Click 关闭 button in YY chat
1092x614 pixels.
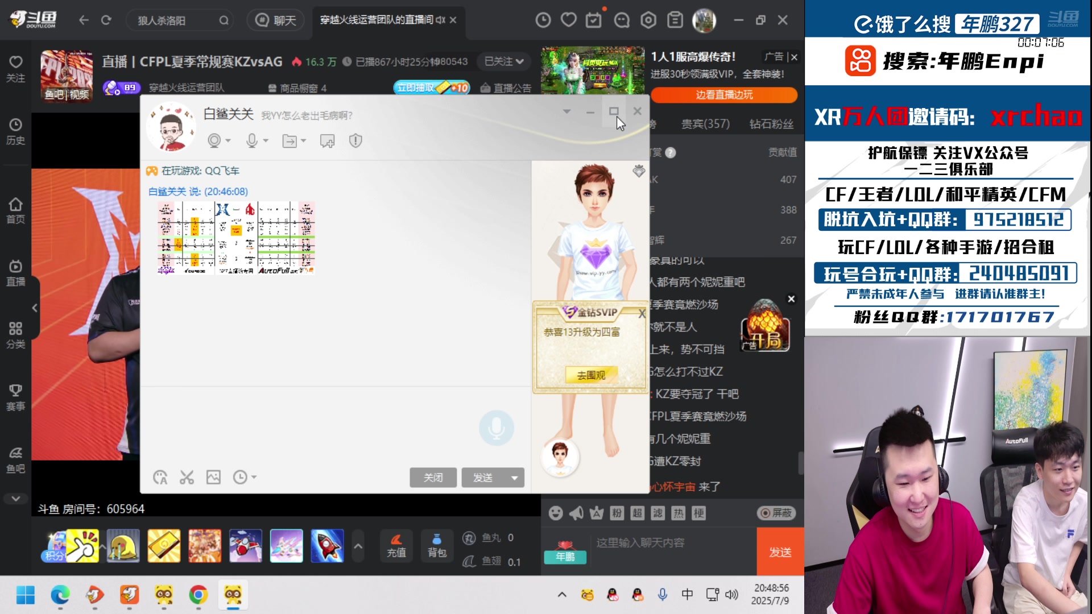pyautogui.click(x=433, y=478)
